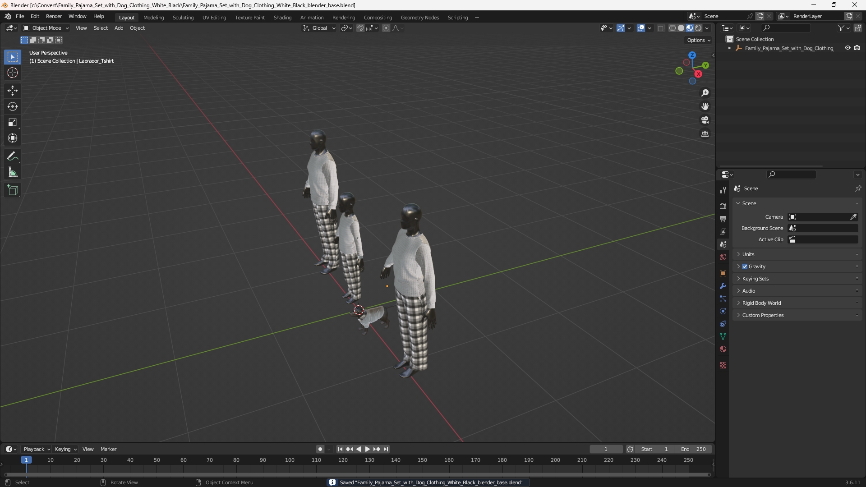Switch to the Shading workspace tab

point(282,18)
